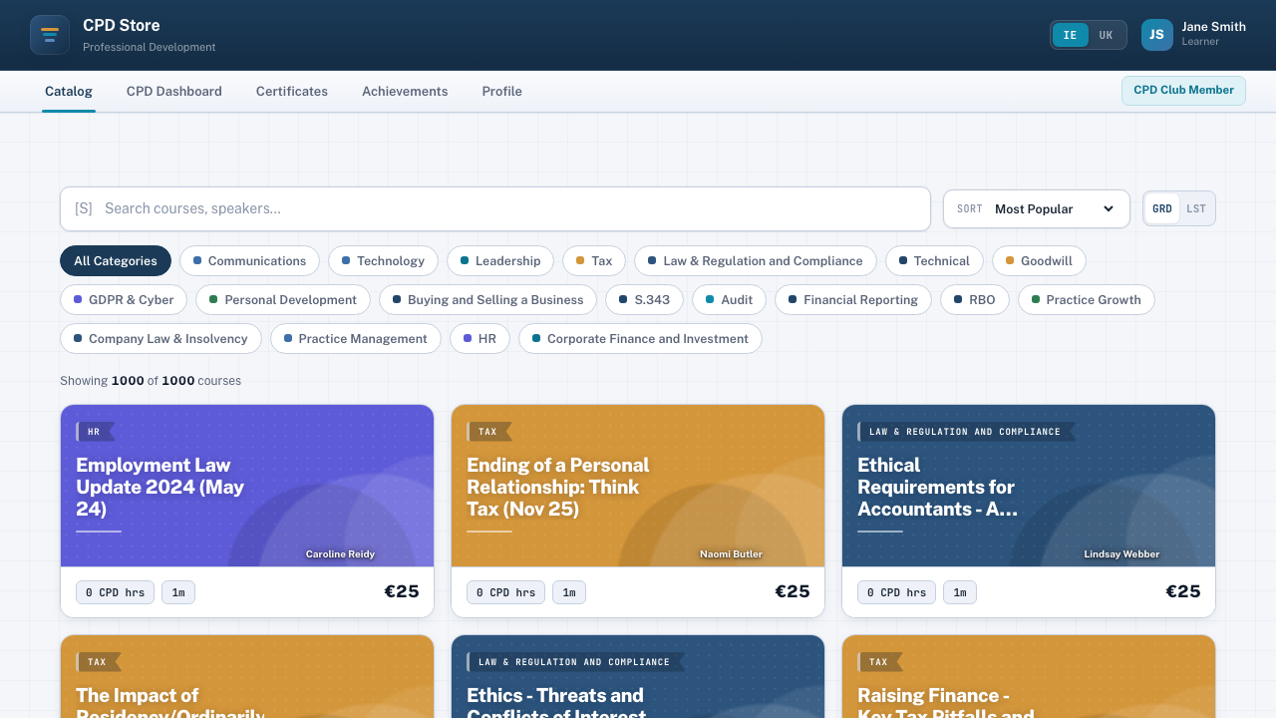Click Law & Regulation tag on Ethical Requirements card
This screenshot has width=1276, height=718.
pos(965,432)
